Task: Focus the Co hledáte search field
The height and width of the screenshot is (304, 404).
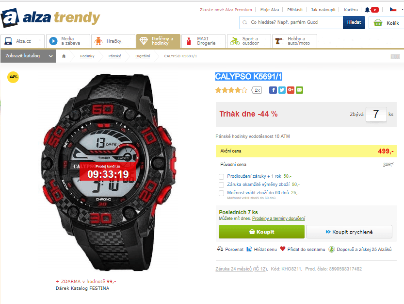Action: 291,22
